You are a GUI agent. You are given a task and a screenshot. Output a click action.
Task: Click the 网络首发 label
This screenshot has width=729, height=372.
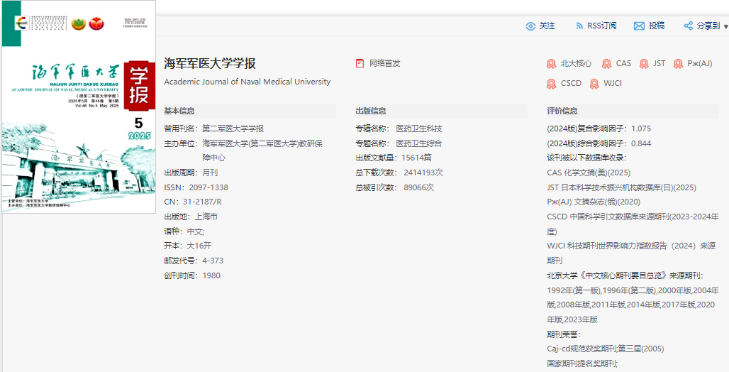pyautogui.click(x=385, y=63)
